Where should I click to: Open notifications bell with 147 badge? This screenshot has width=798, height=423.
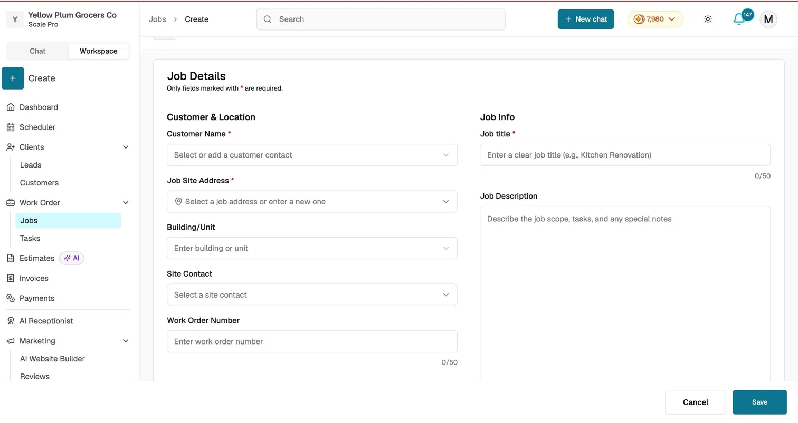[x=739, y=19]
